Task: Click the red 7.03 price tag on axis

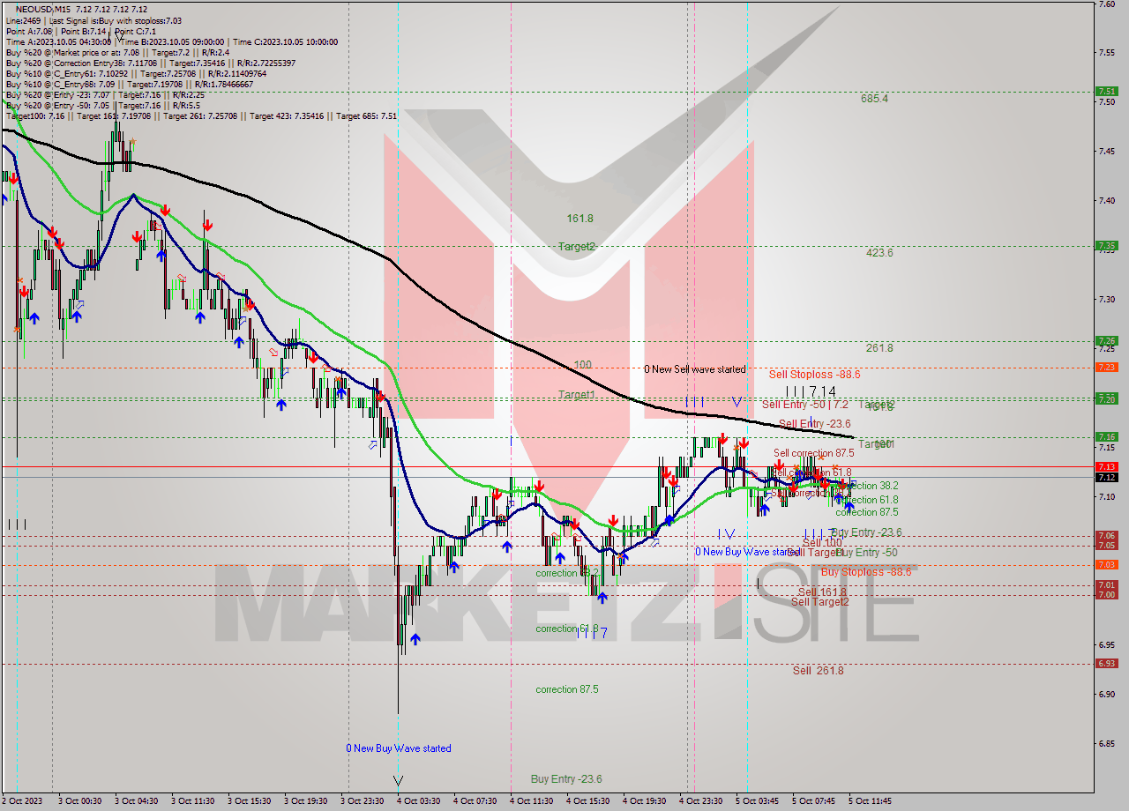Action: tap(1106, 564)
